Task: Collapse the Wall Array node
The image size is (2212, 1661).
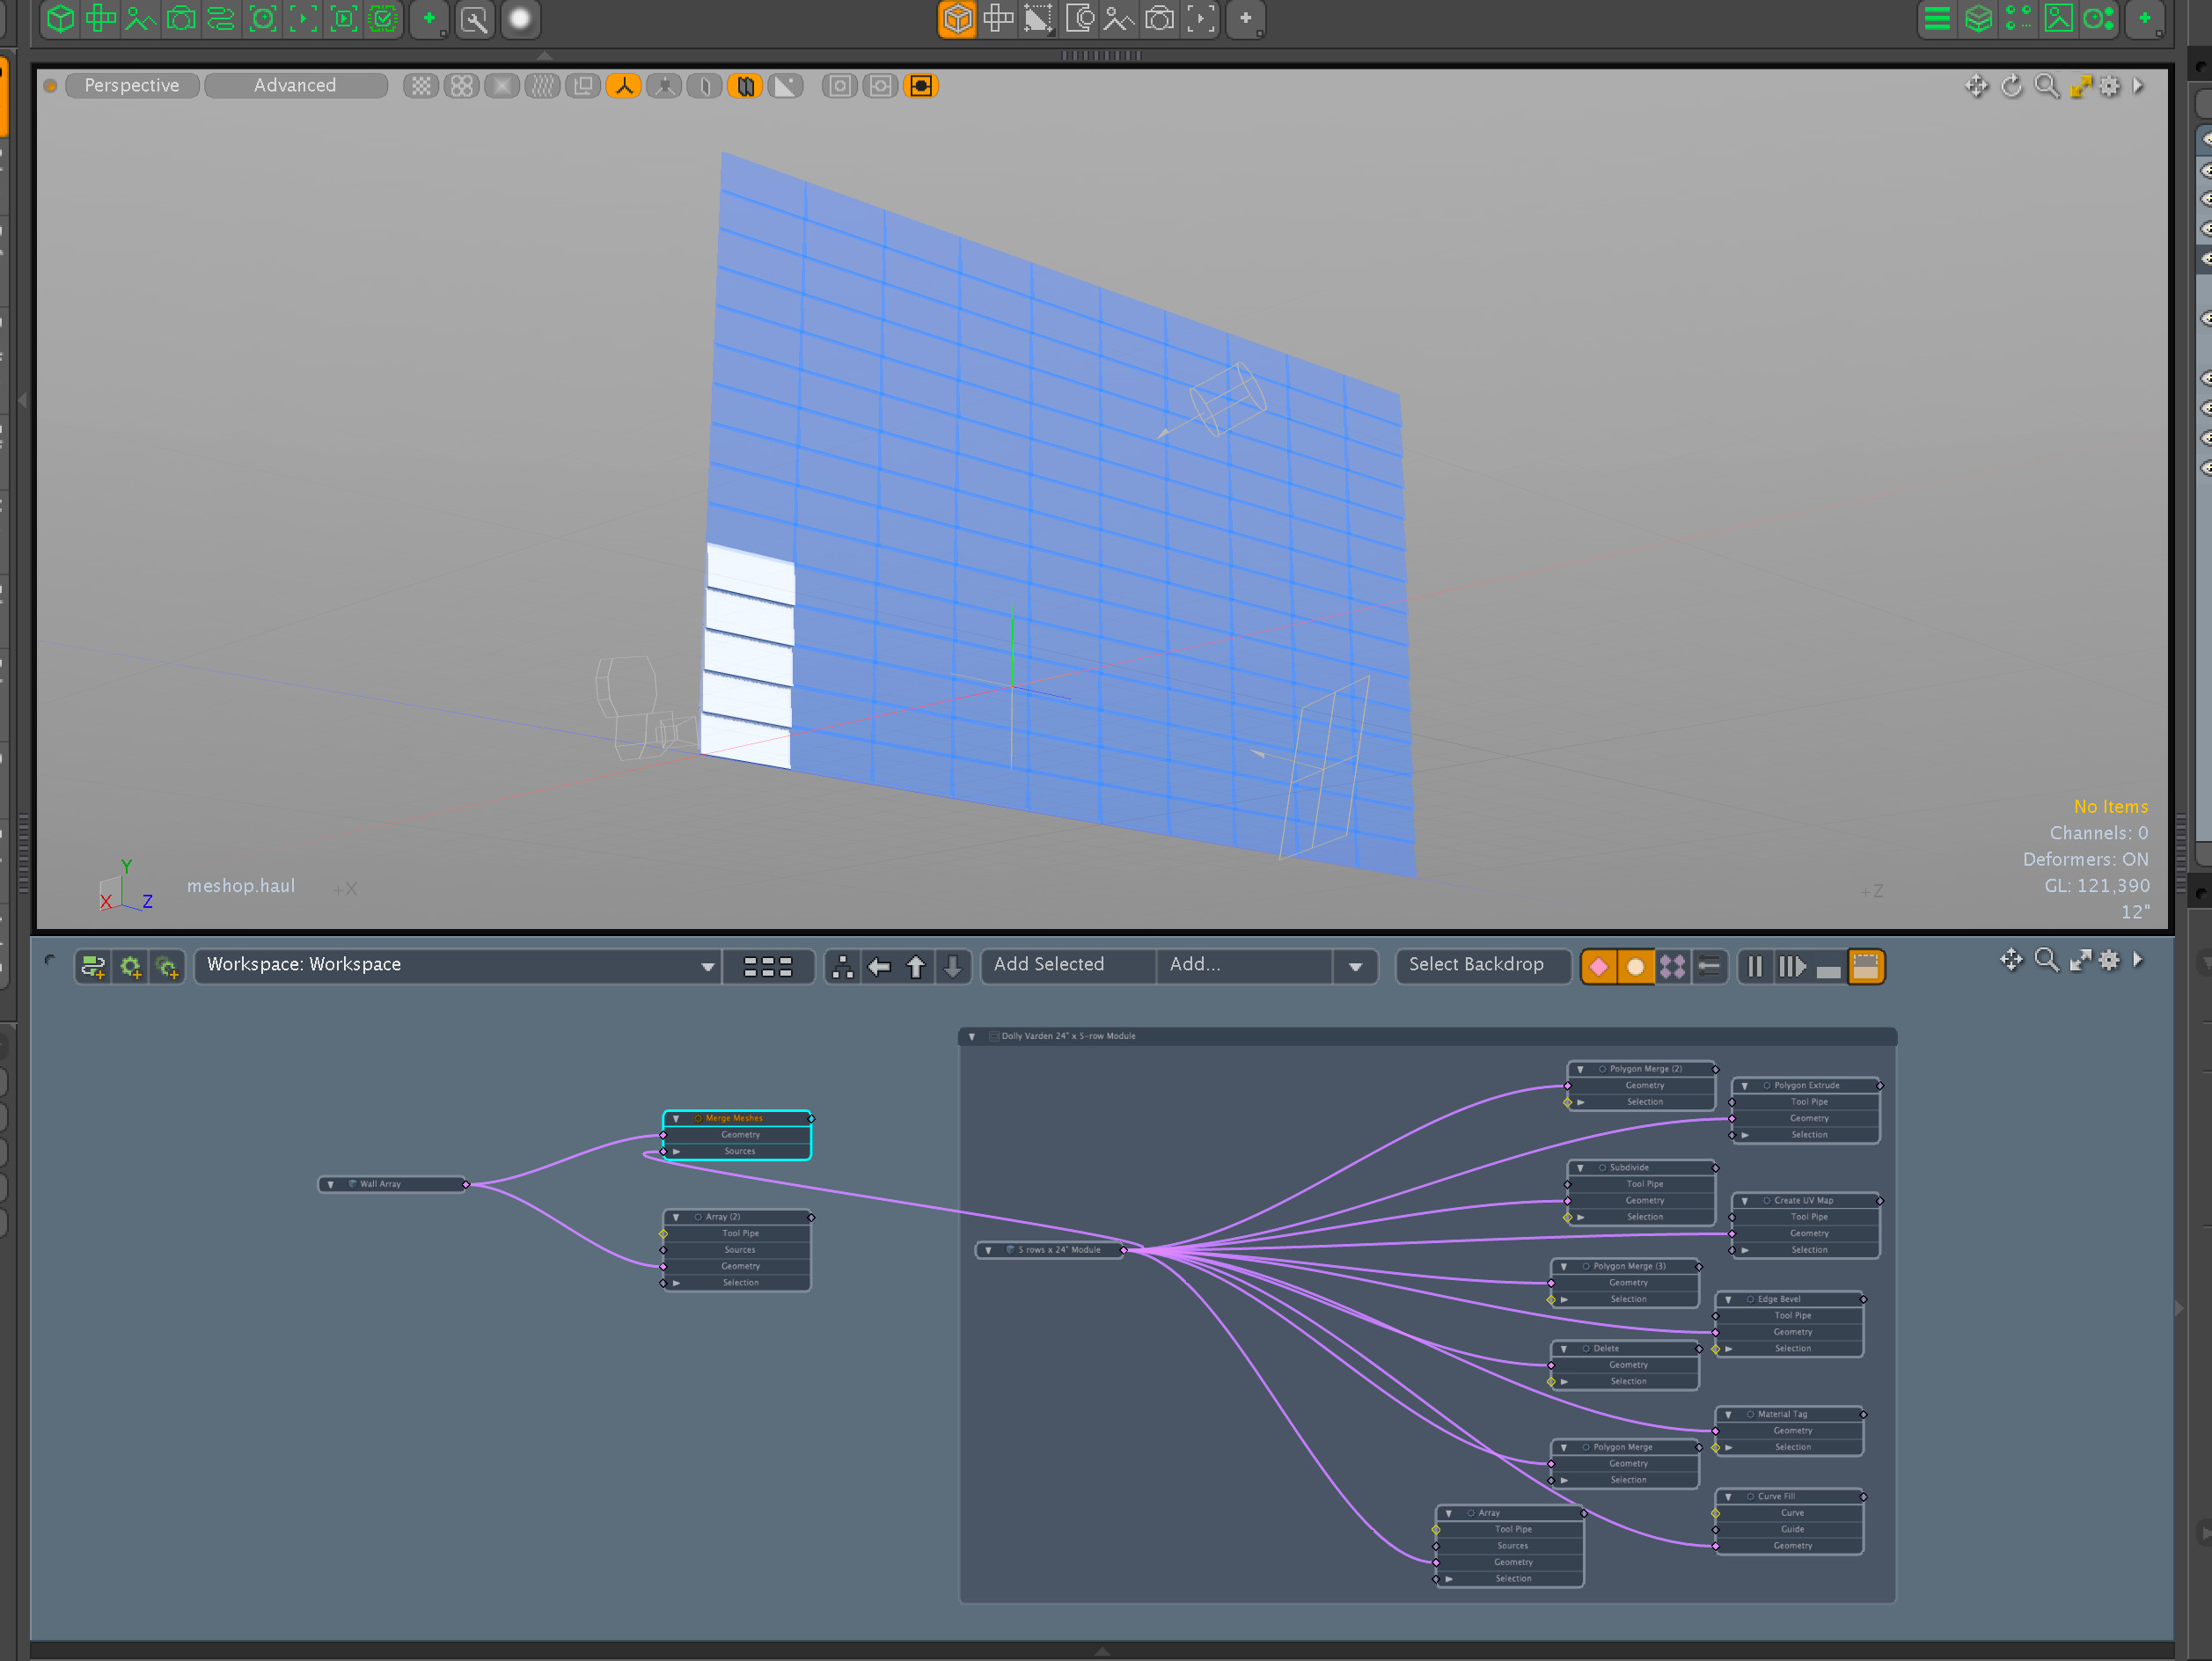Action: [330, 1184]
